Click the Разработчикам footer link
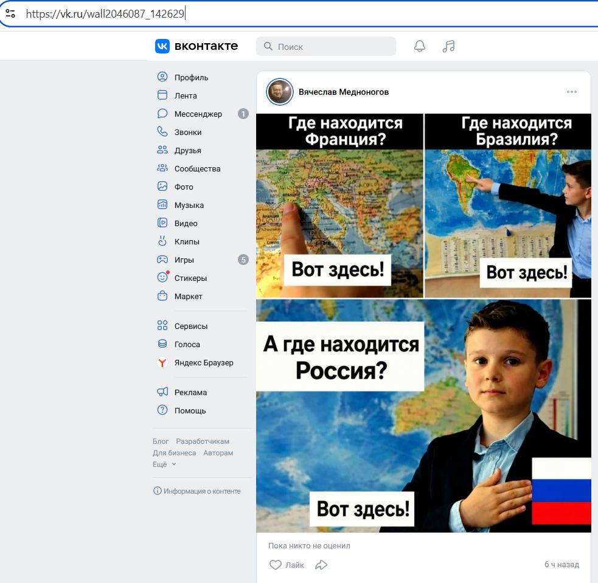Viewport: 598px width, 583px height. click(203, 441)
